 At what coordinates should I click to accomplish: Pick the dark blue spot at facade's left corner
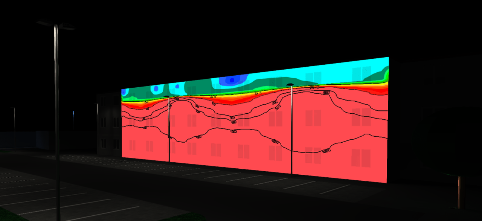tap(123, 92)
